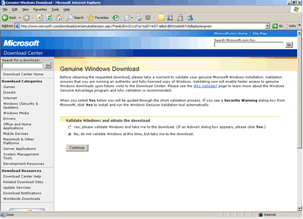
Task: Open the Back button history dropdown arrow
Action: [19, 18]
